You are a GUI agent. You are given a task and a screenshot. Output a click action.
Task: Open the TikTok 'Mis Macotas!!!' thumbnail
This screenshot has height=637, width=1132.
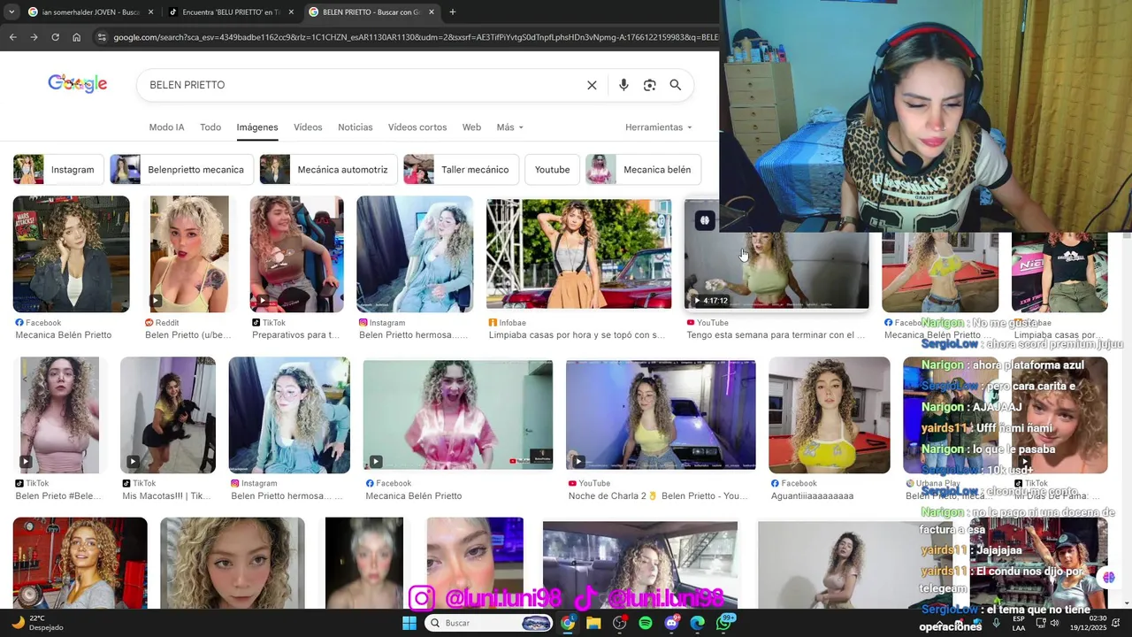(x=168, y=415)
